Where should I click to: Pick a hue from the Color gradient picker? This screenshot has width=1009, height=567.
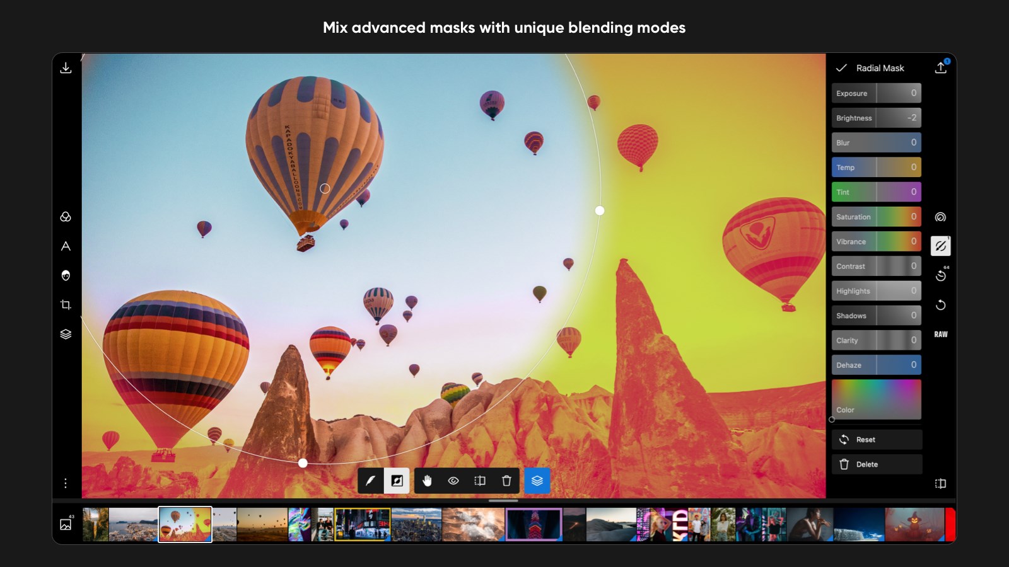(x=876, y=396)
